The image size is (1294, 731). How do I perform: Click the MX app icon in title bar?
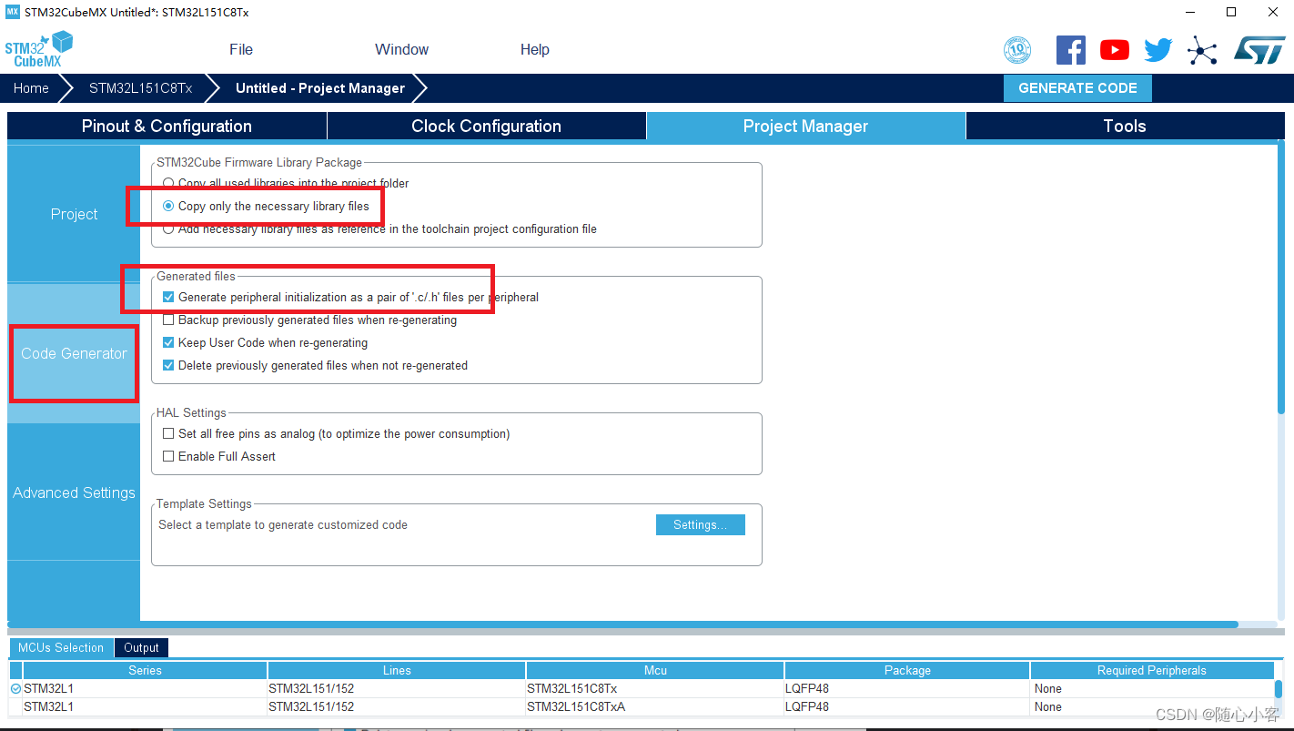(12, 12)
